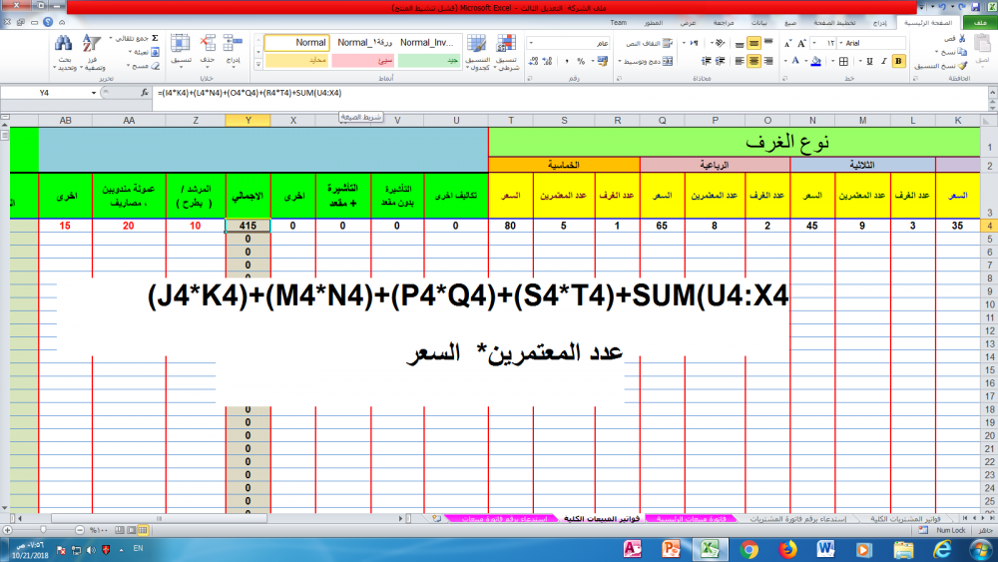Apply the green جيد cell style swatch

[x=430, y=61]
